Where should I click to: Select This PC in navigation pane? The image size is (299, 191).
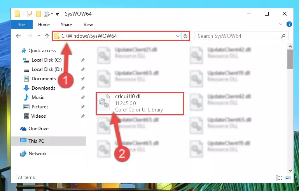(49, 141)
